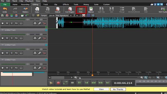Switch to the Mixing ribbon tab
This screenshot has height=94, width=167.
[86, 4]
